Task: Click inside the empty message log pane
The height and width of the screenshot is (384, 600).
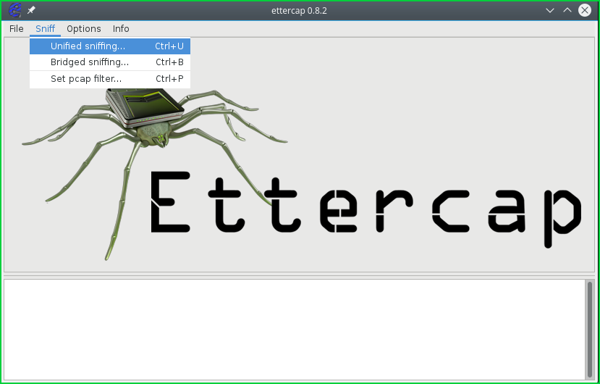Action: (295, 330)
